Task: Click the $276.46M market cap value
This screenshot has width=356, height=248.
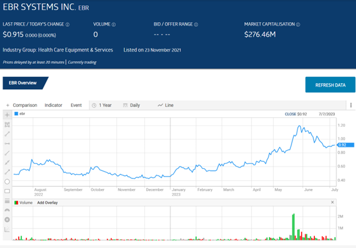Action: click(x=260, y=34)
